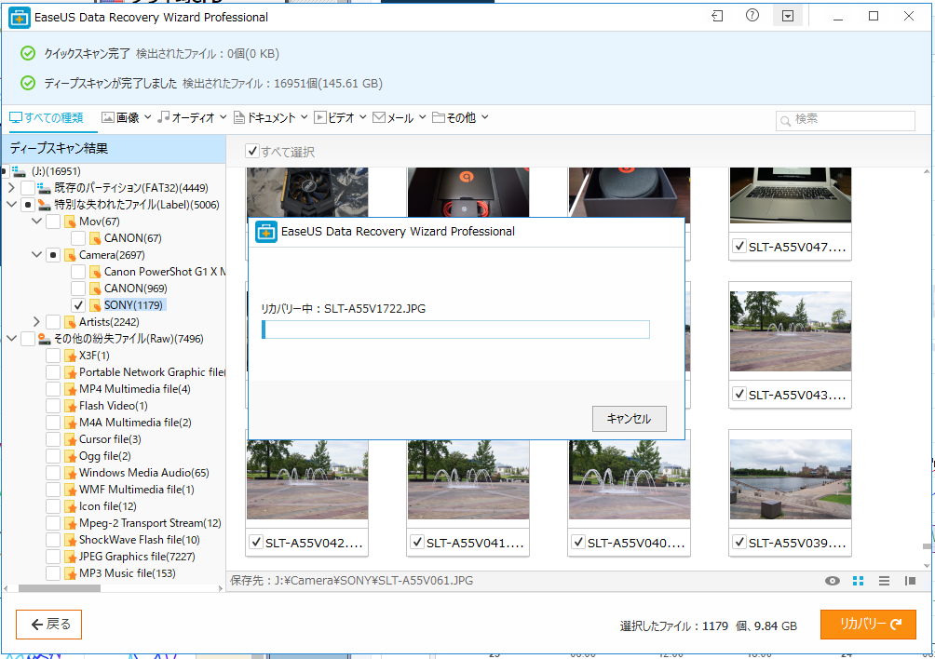The image size is (935, 659).
Task: Open the title bar dropdown menu icon
Action: [788, 17]
